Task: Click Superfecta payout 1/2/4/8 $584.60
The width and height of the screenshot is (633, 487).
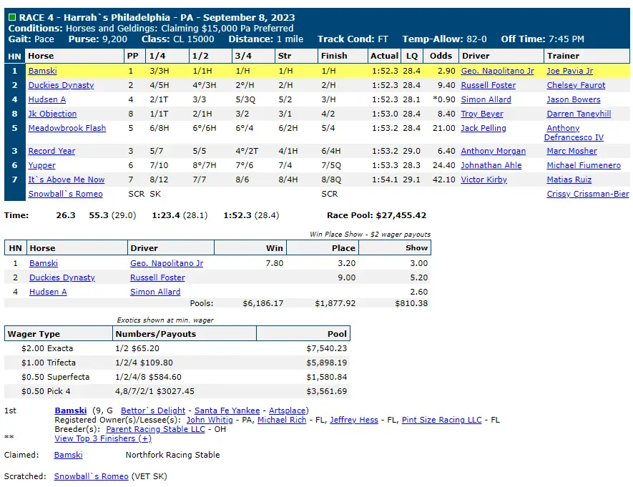Action: pyautogui.click(x=148, y=378)
